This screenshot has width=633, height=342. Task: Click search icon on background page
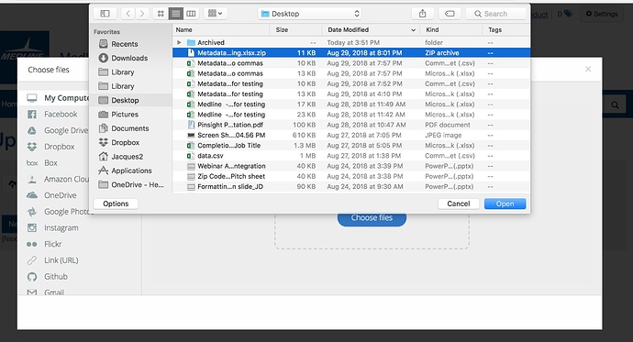pos(615,105)
